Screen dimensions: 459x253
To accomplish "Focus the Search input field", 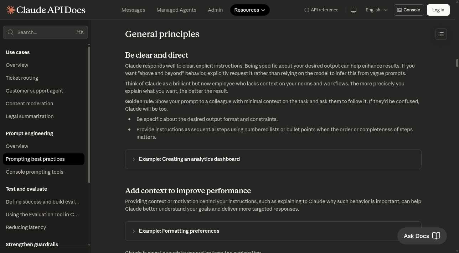I will pos(45,32).
